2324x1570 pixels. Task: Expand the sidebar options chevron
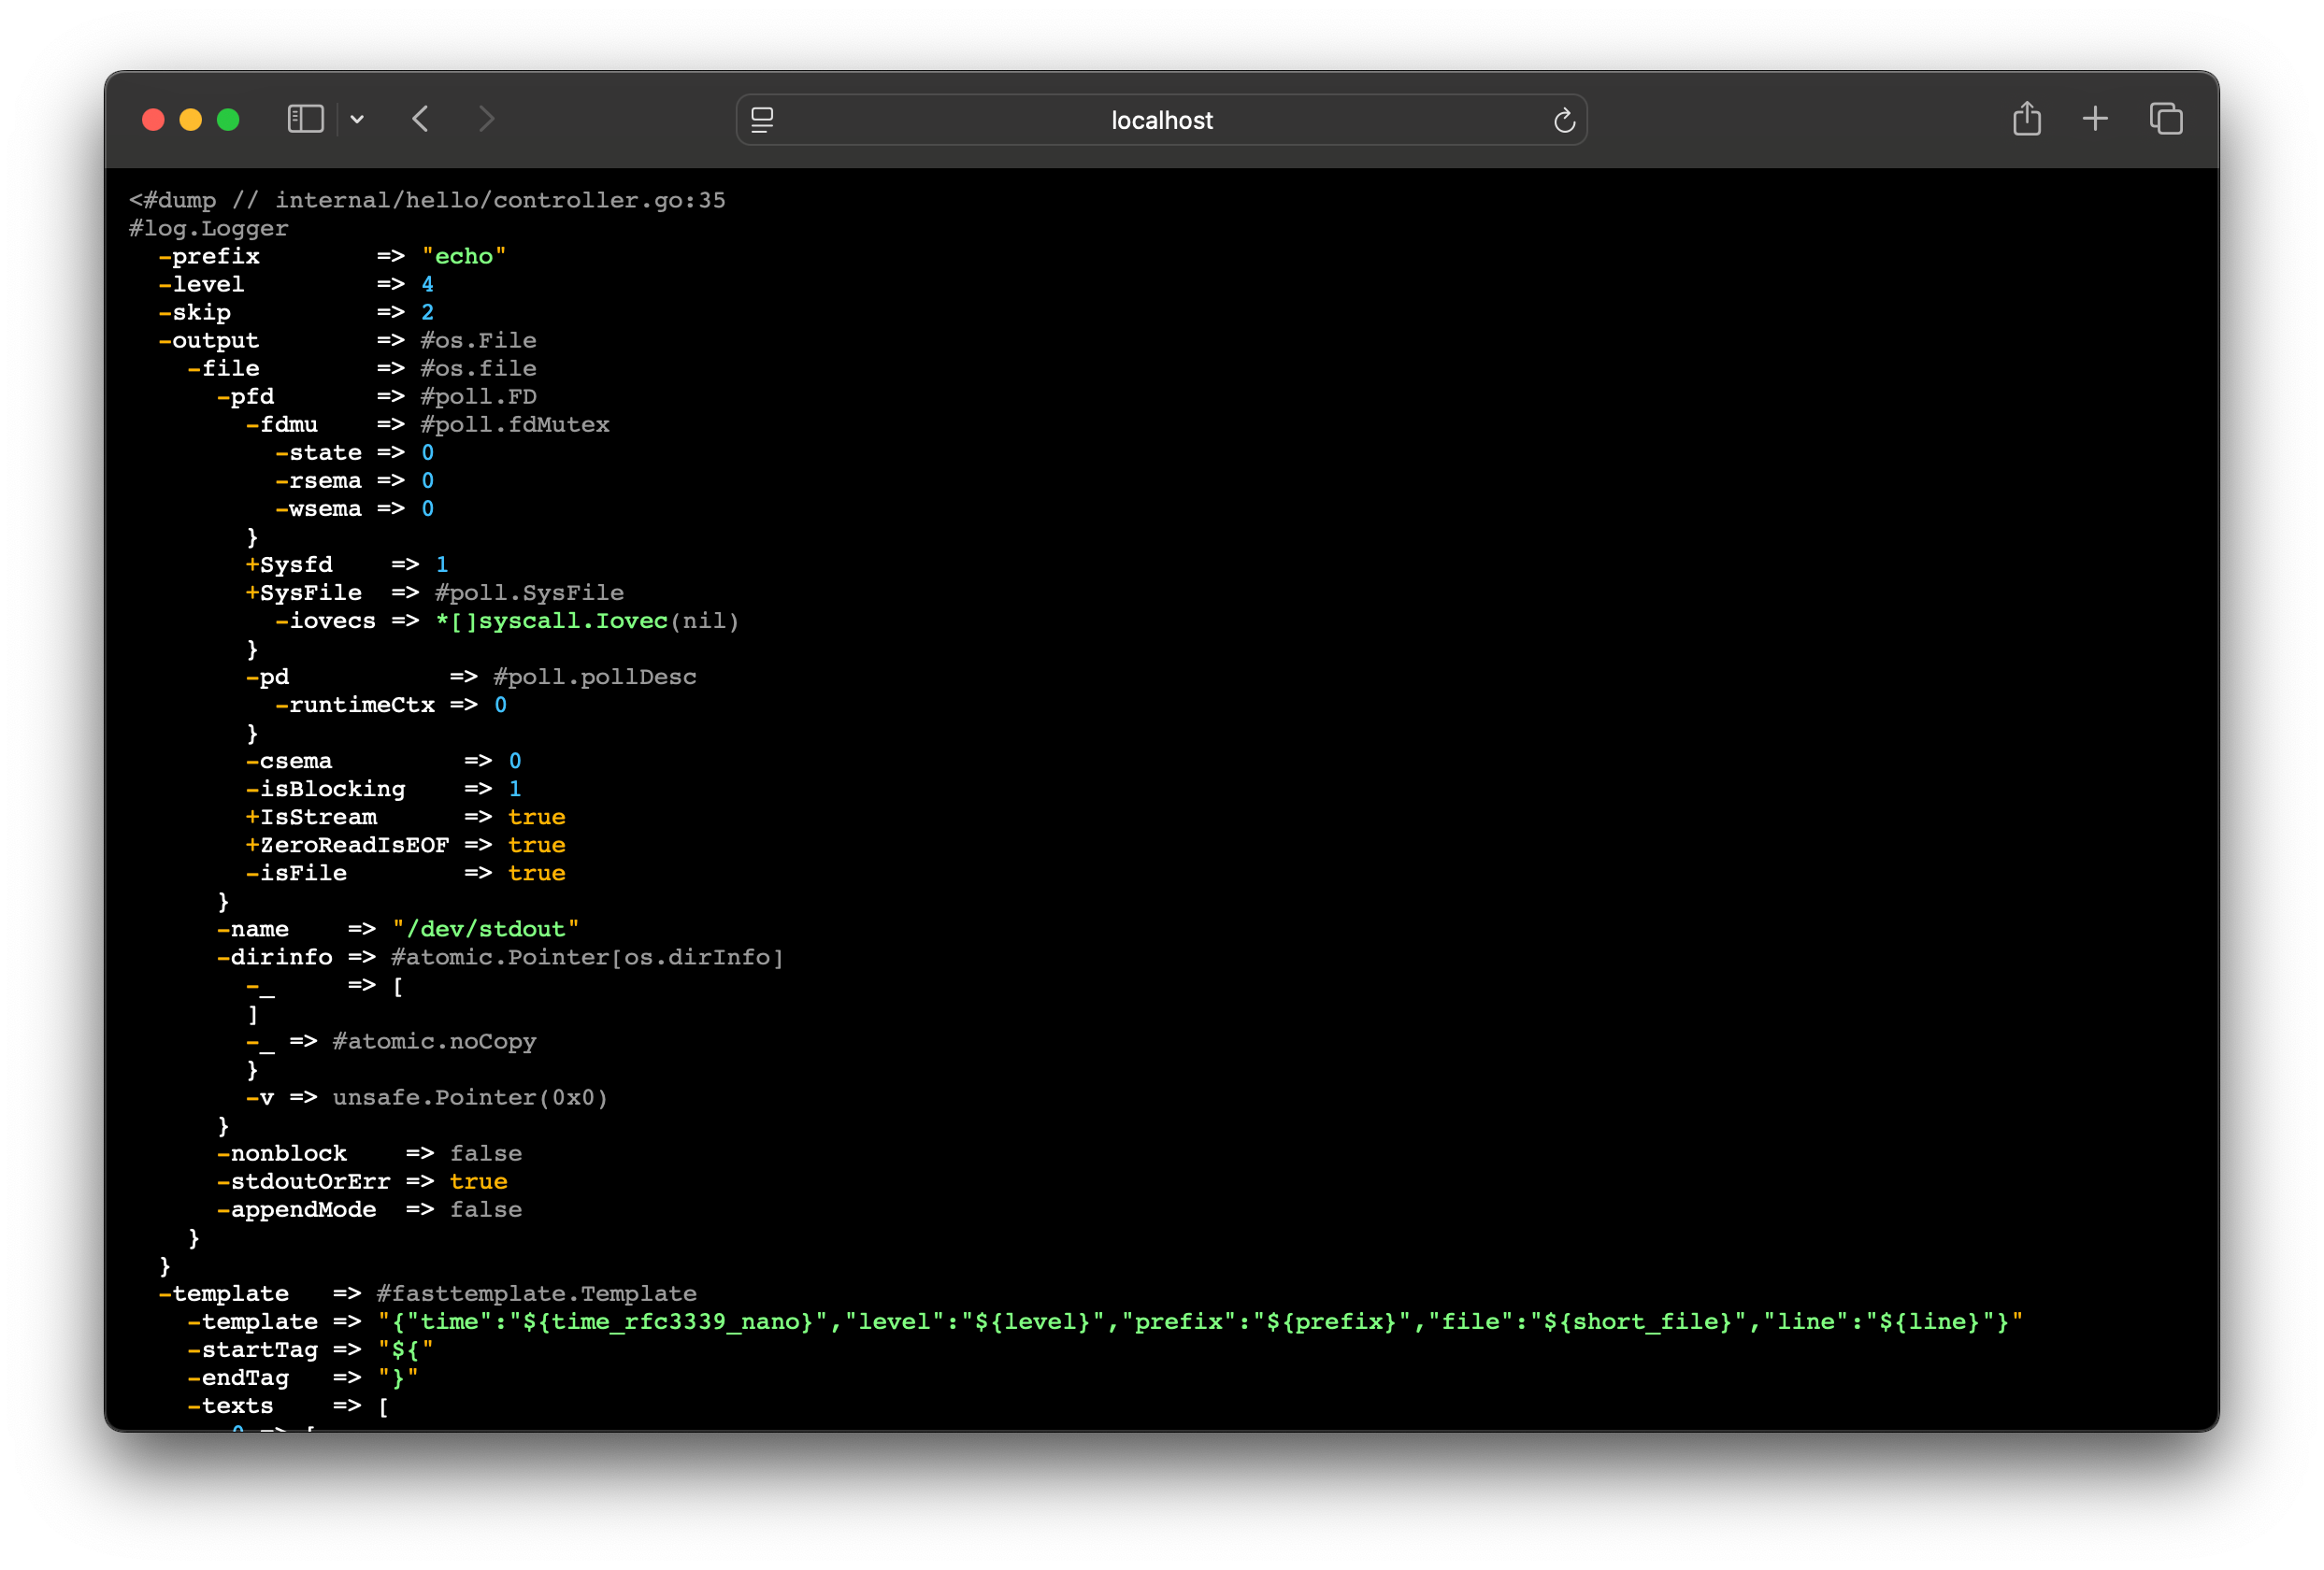pyautogui.click(x=358, y=119)
